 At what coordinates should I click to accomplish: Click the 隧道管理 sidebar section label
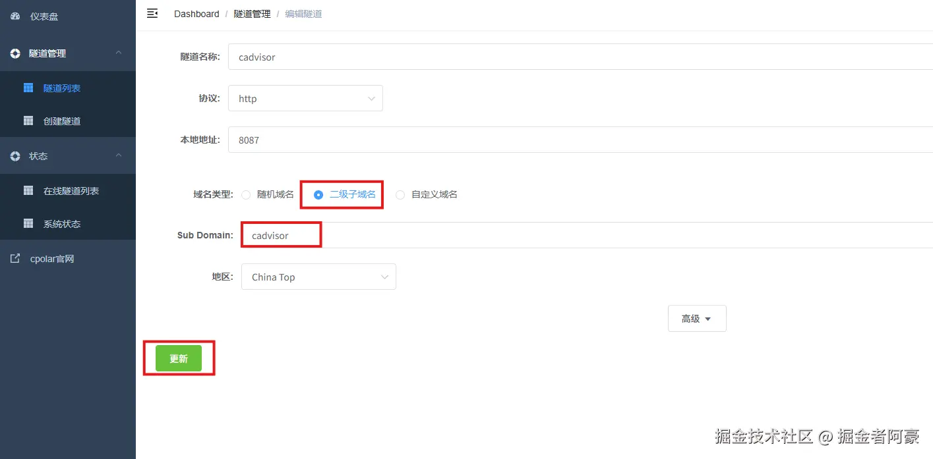pos(47,53)
